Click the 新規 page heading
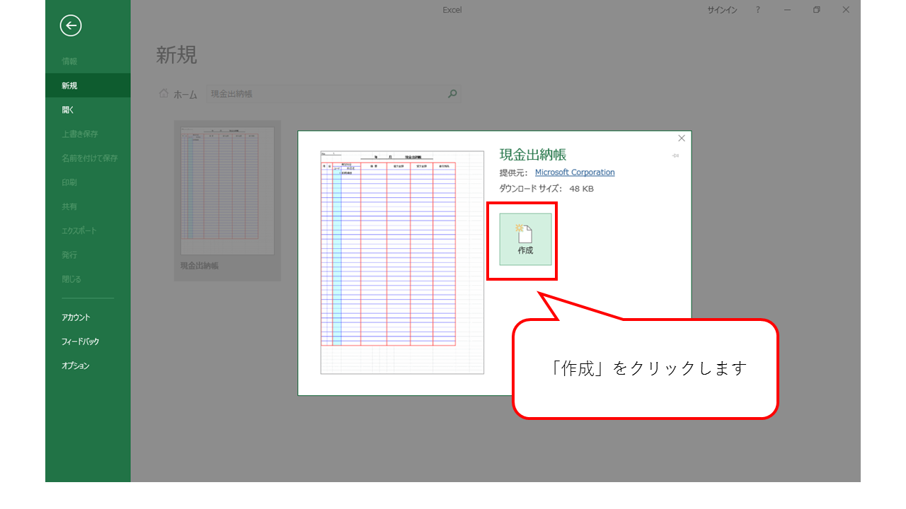 point(176,55)
